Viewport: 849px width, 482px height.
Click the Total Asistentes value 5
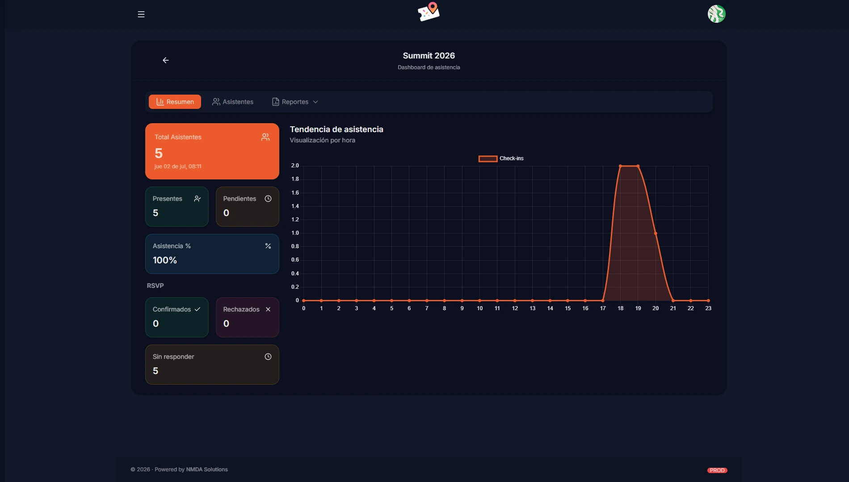[159, 153]
